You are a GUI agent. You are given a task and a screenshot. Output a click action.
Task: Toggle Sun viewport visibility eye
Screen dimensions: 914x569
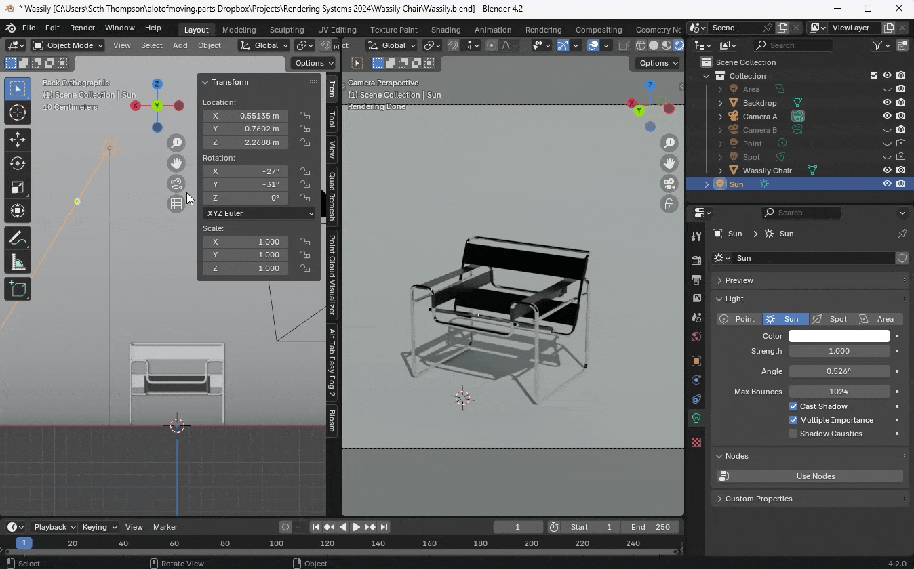(x=886, y=184)
